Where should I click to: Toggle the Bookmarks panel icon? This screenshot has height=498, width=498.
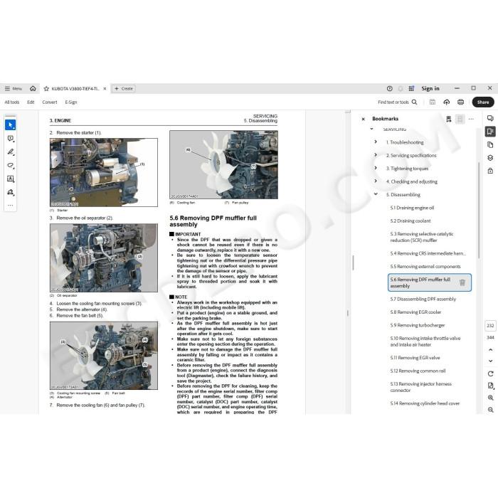click(490, 131)
